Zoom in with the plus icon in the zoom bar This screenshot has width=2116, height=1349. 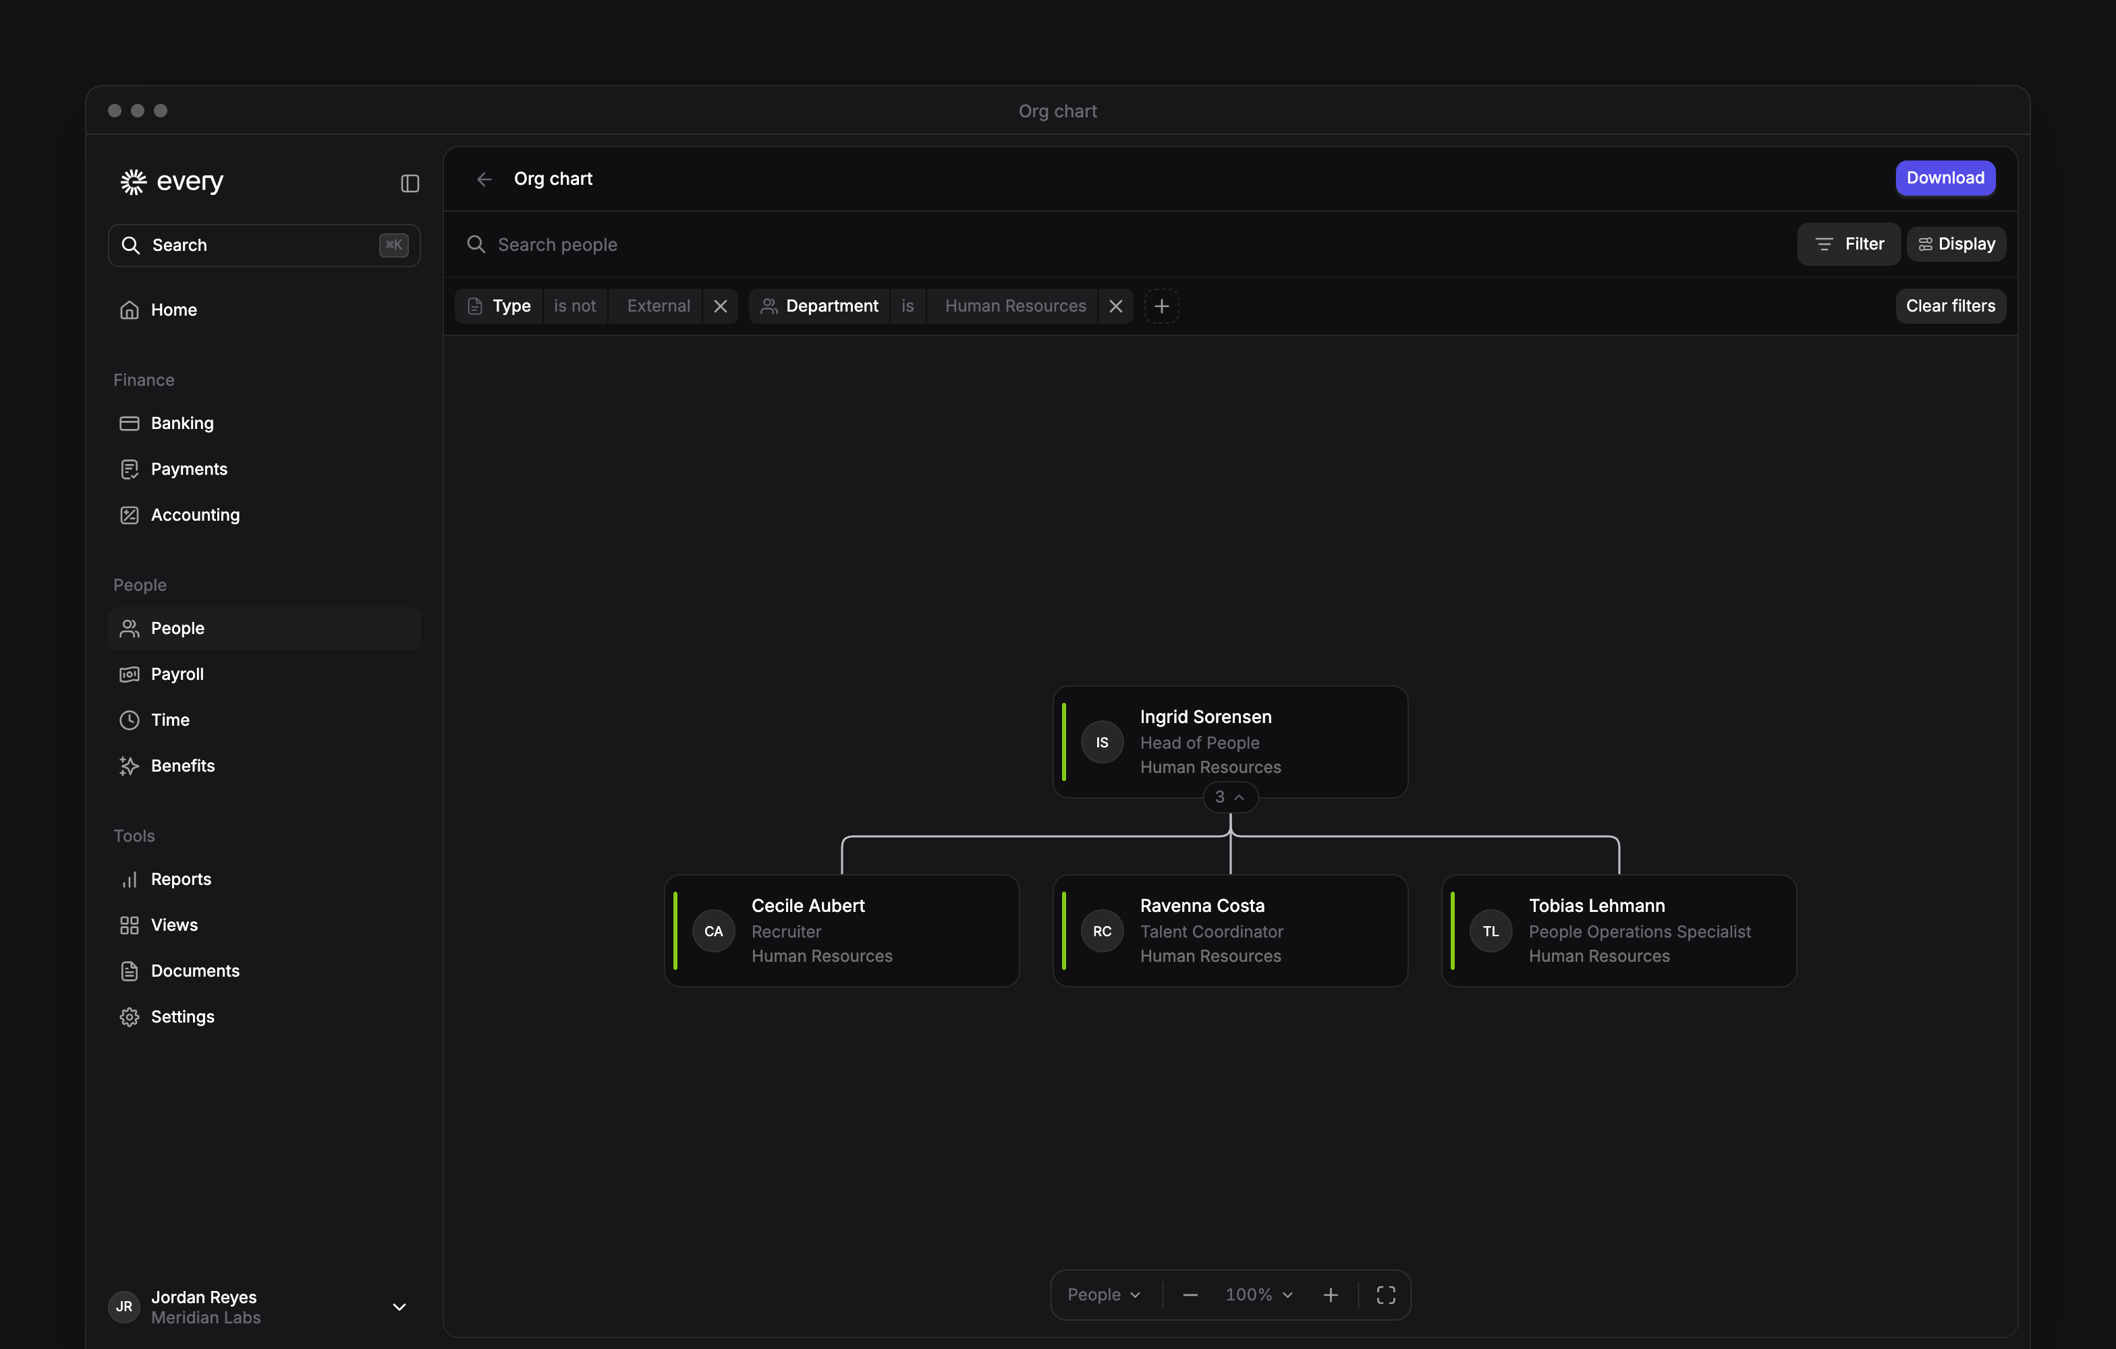click(1331, 1294)
